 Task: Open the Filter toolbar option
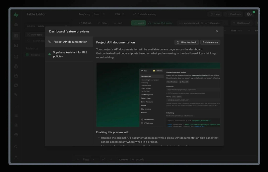pos(103,23)
